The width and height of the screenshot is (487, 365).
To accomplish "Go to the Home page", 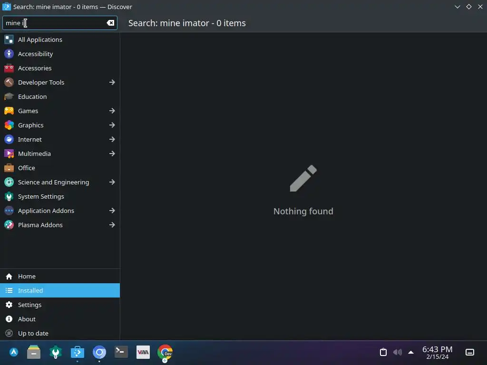I will coord(60,276).
